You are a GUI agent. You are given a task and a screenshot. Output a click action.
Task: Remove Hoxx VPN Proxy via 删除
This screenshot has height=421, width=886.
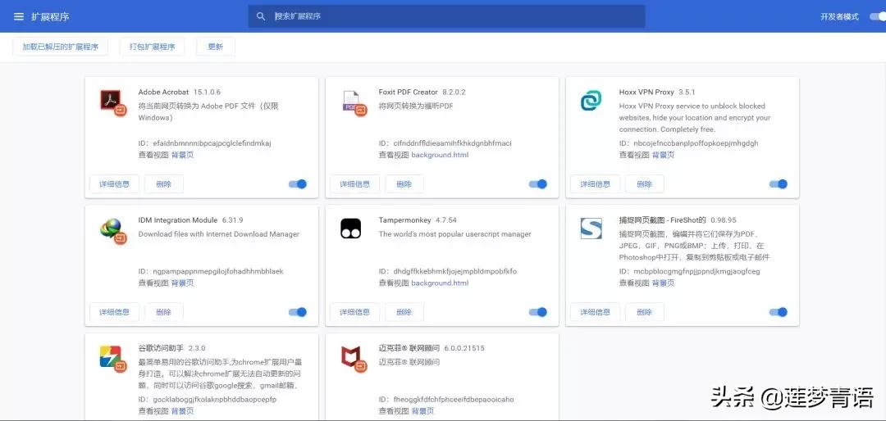(645, 184)
